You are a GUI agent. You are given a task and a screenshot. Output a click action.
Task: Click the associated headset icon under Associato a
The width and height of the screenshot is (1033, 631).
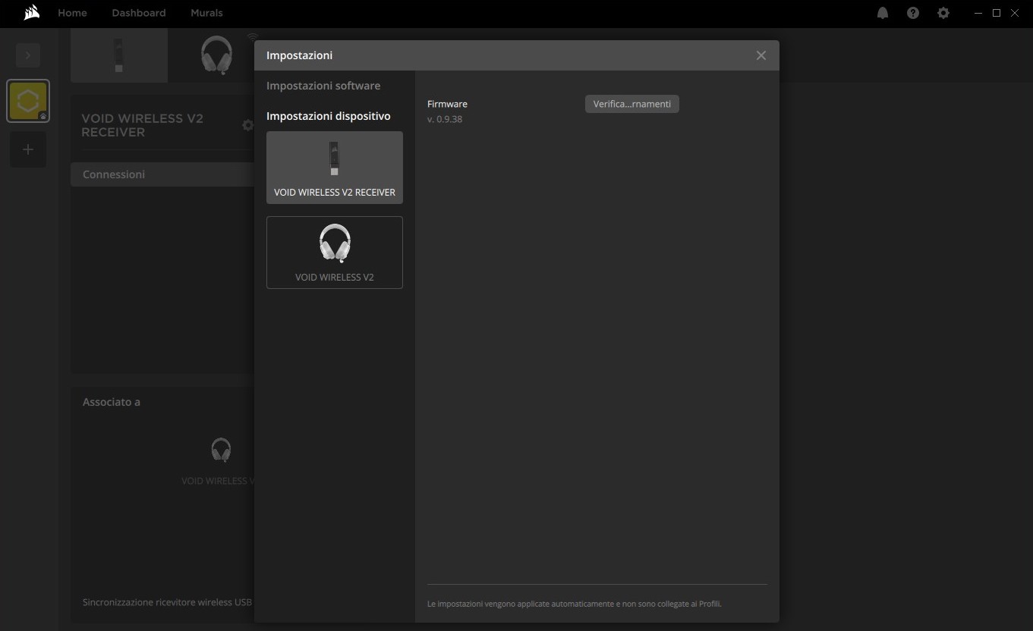[x=221, y=450]
